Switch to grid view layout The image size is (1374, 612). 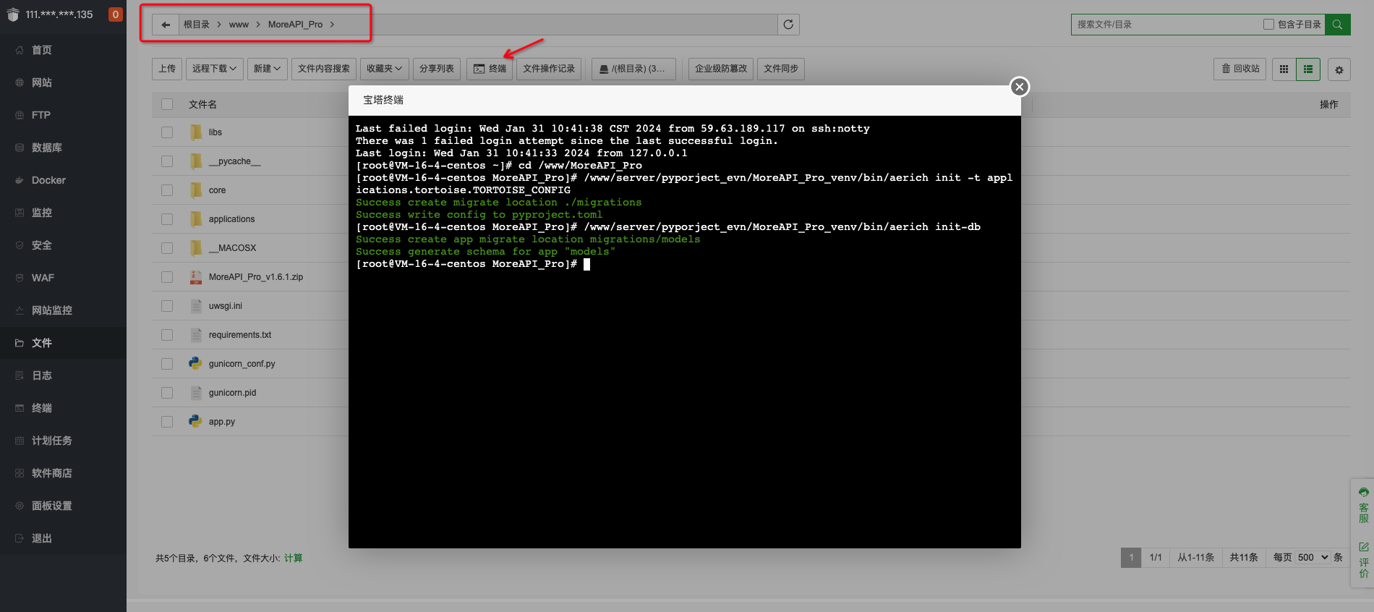coord(1284,69)
